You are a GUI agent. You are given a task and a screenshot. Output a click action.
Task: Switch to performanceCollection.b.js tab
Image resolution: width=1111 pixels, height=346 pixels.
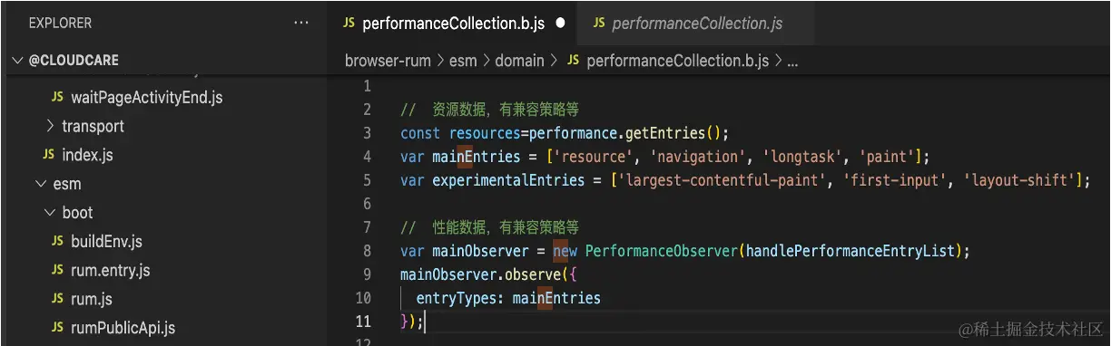click(x=453, y=24)
